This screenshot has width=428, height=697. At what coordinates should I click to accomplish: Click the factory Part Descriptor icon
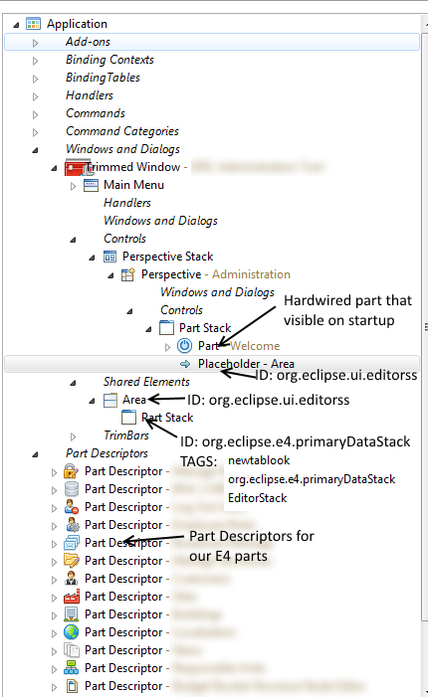coord(72,597)
